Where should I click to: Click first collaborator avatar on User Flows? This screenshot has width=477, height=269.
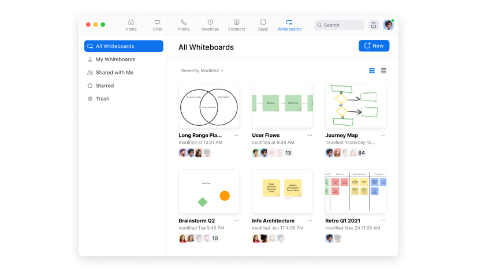(256, 153)
